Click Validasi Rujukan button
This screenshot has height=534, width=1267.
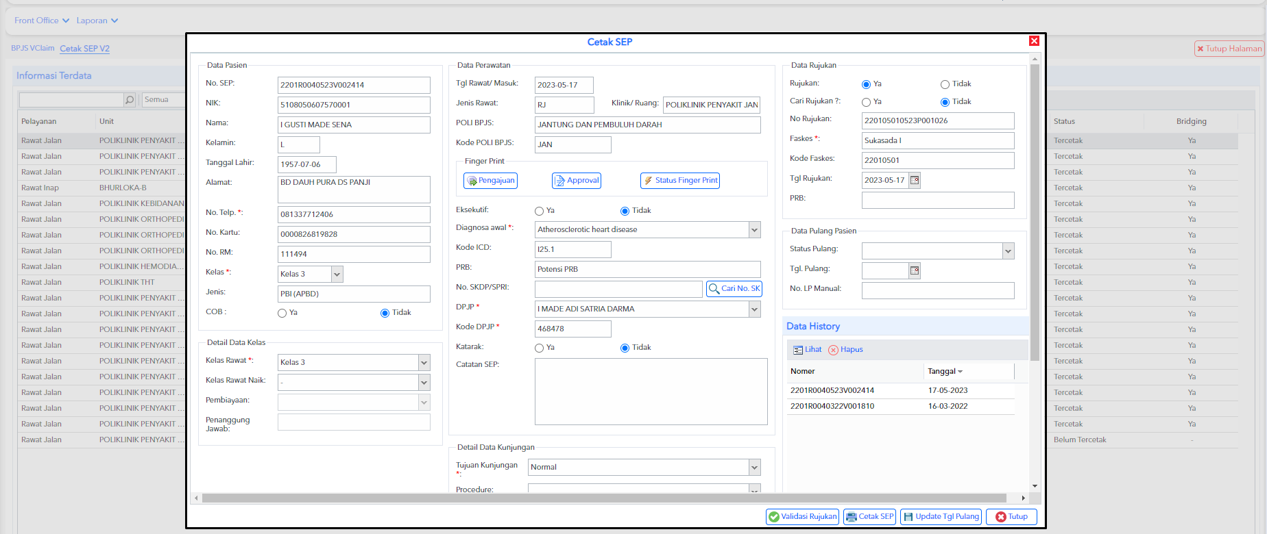(803, 517)
